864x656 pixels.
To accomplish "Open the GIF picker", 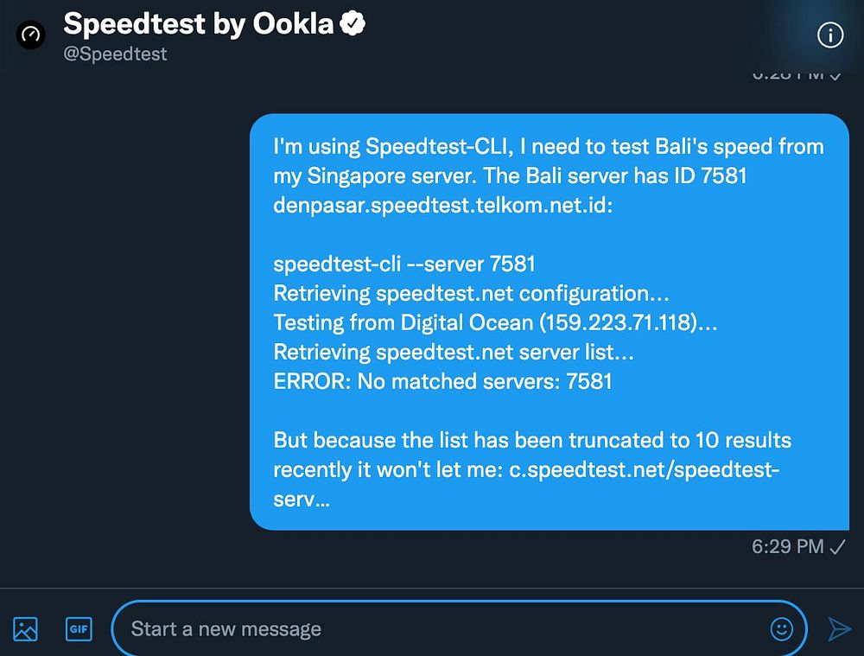I will (x=79, y=628).
